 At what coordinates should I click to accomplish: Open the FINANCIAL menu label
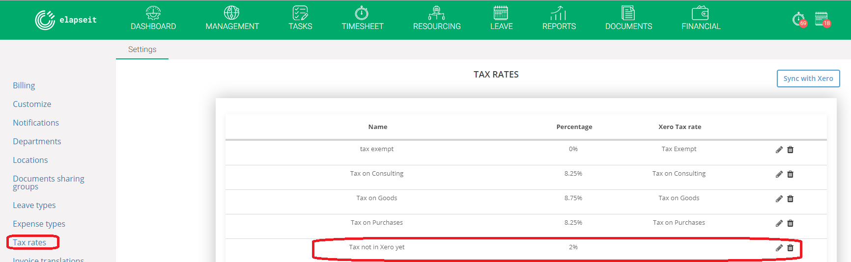701,26
